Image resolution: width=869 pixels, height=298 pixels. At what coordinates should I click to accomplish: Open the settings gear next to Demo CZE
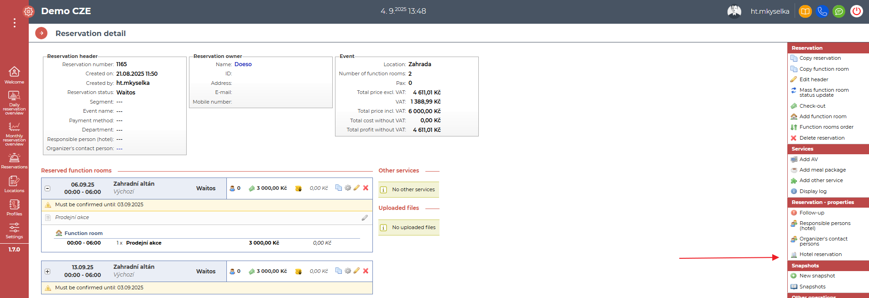point(28,11)
